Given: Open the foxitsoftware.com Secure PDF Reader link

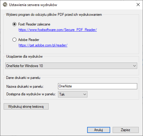Looking at the screenshot, I should click(58, 30).
